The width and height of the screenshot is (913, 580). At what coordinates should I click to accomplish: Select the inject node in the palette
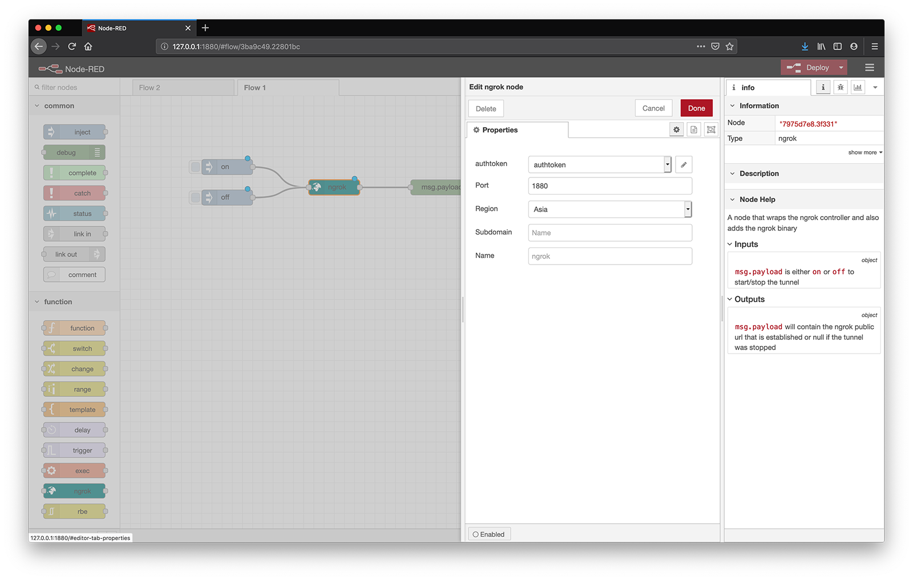(74, 132)
